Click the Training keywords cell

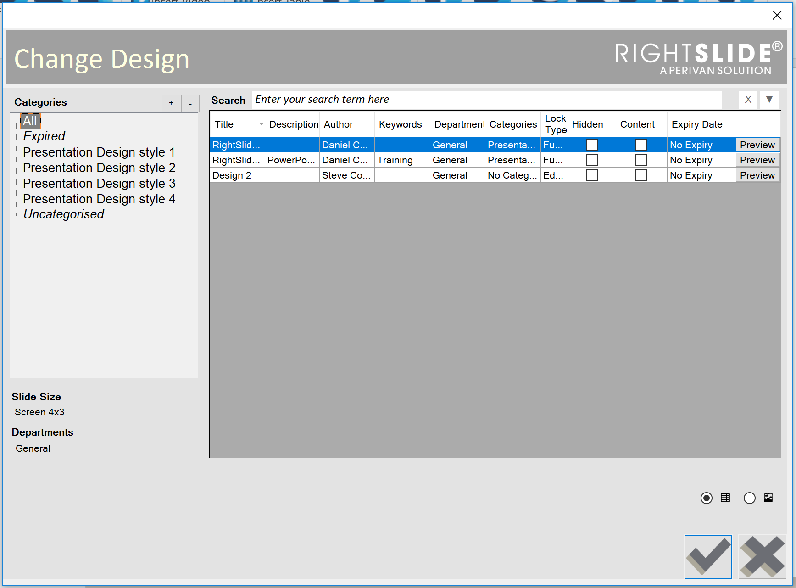402,160
